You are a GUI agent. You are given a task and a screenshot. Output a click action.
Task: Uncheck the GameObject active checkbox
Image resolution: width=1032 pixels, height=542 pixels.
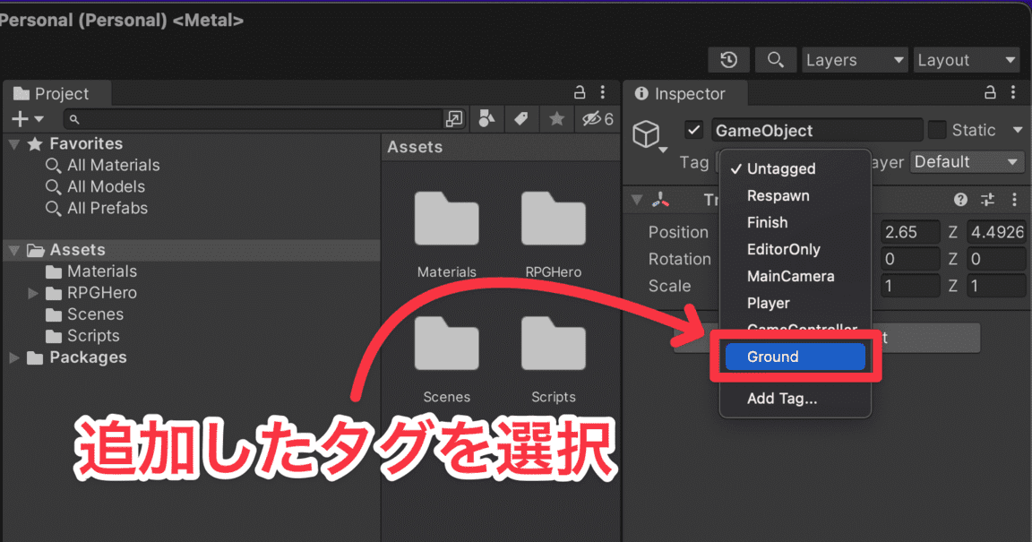(693, 129)
